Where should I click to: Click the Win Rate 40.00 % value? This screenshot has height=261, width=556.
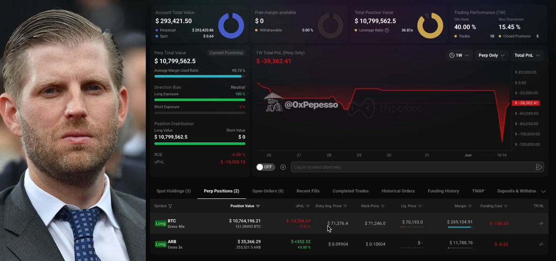pyautogui.click(x=465, y=27)
